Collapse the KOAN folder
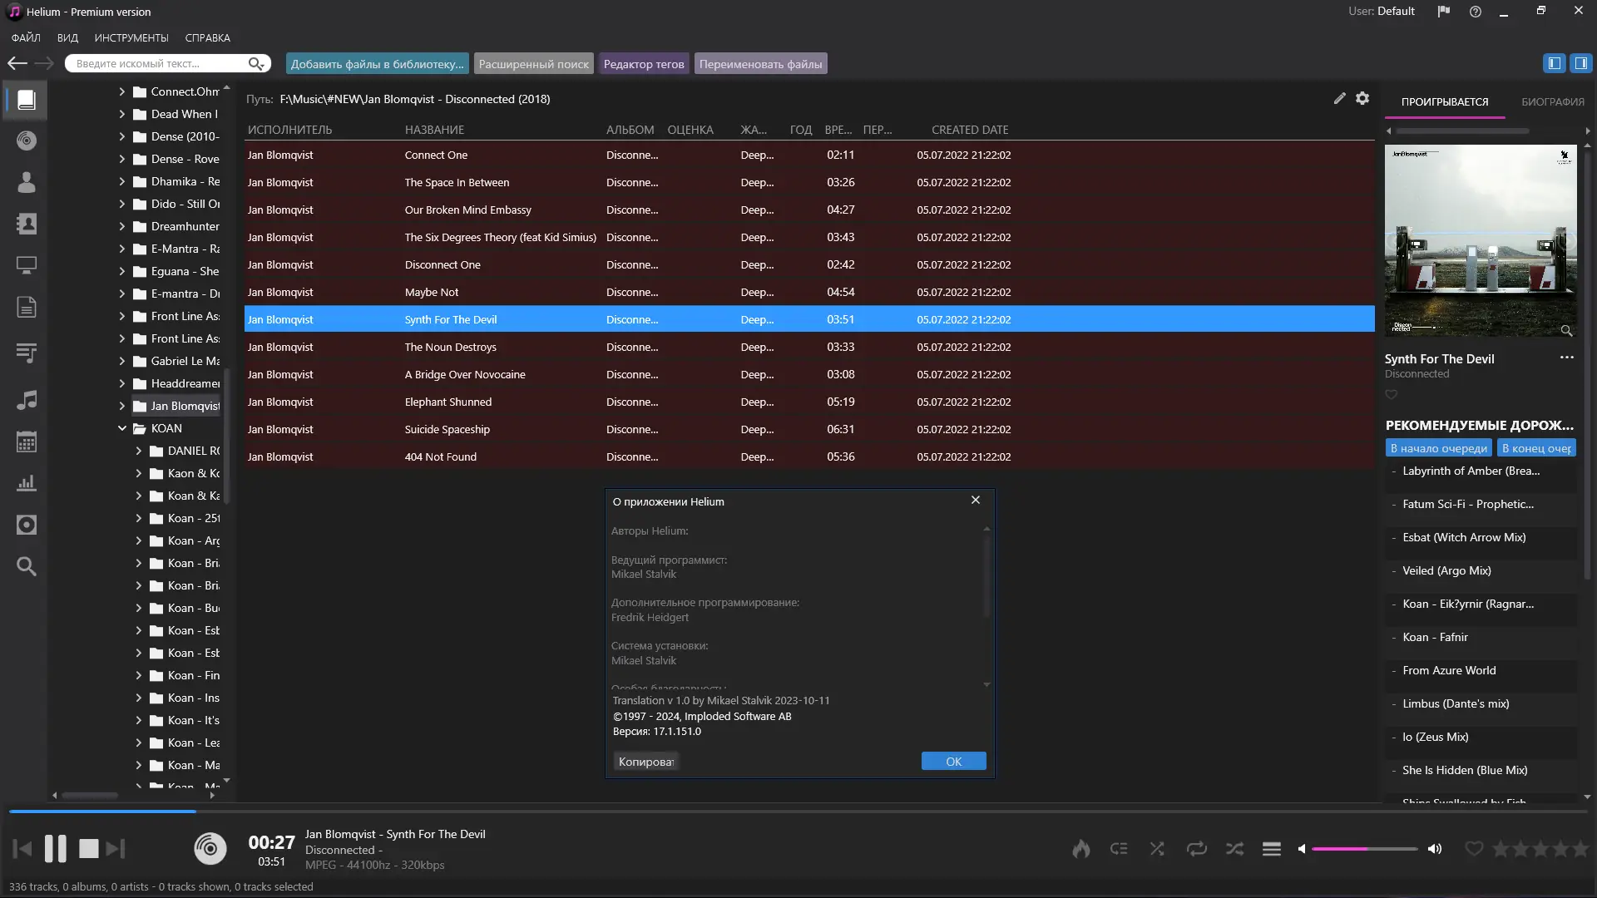 click(122, 428)
